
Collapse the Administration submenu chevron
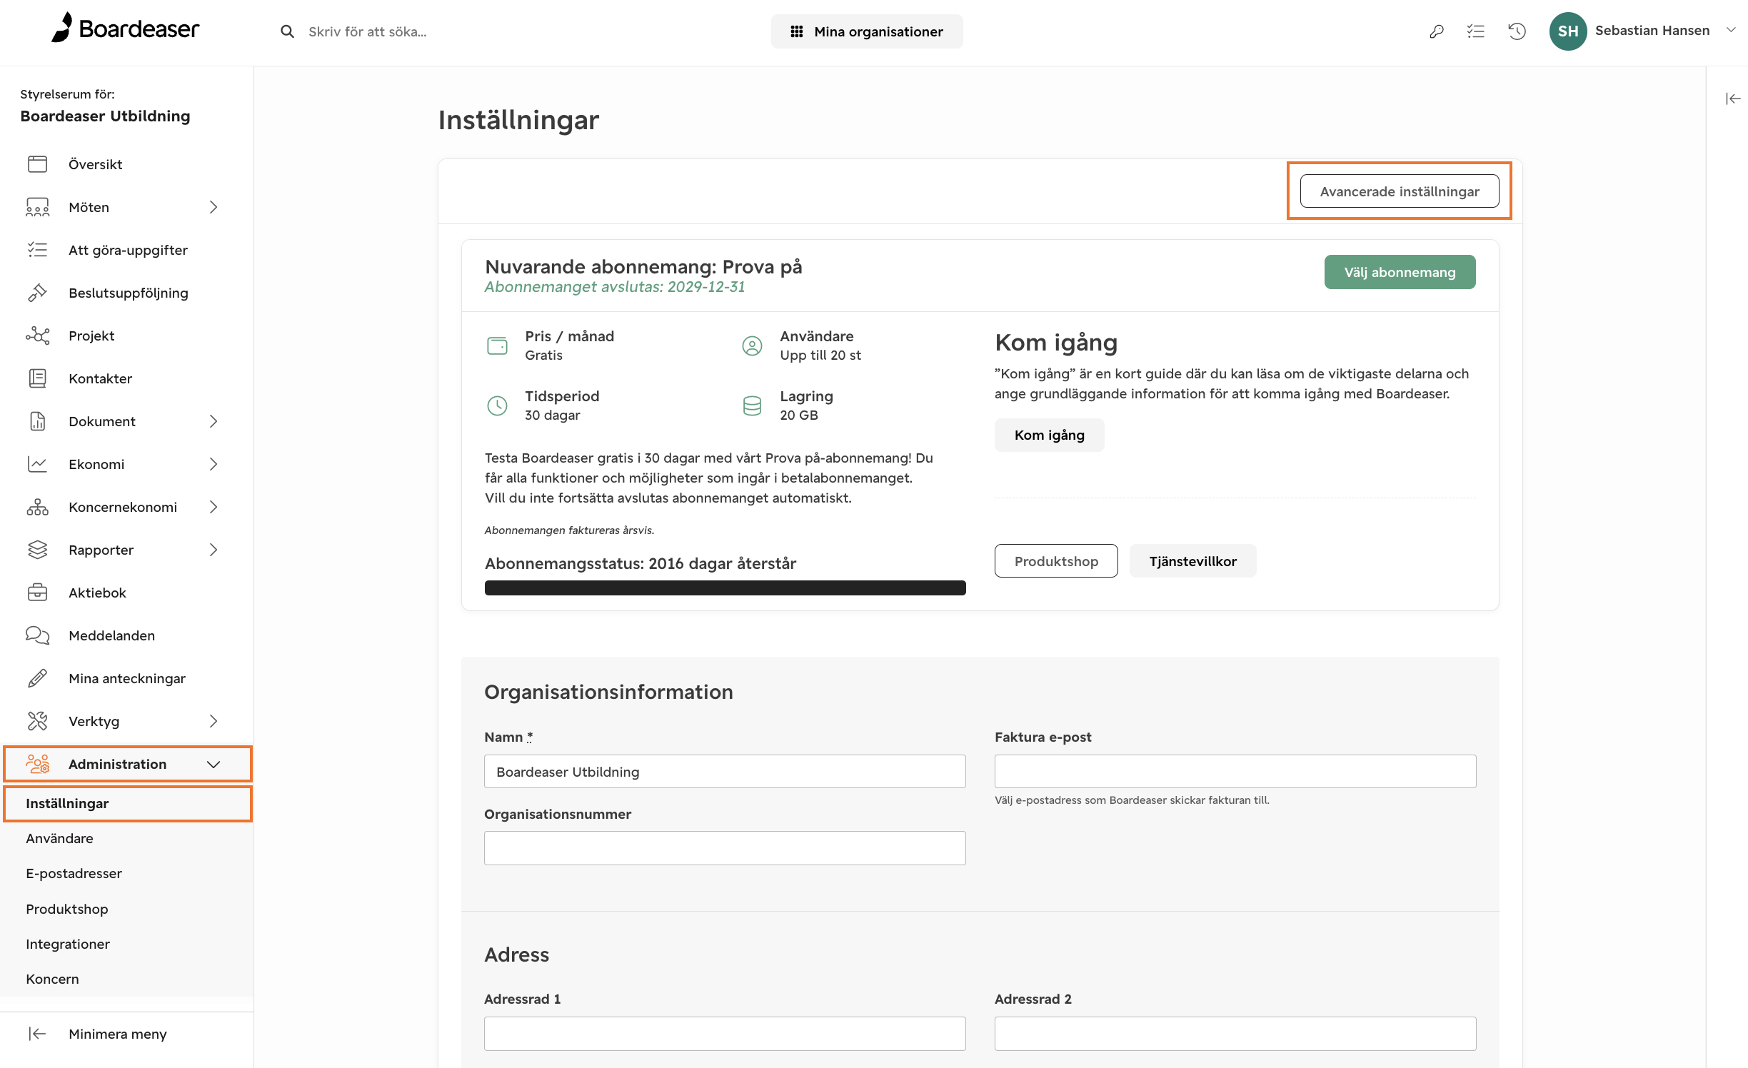click(213, 764)
